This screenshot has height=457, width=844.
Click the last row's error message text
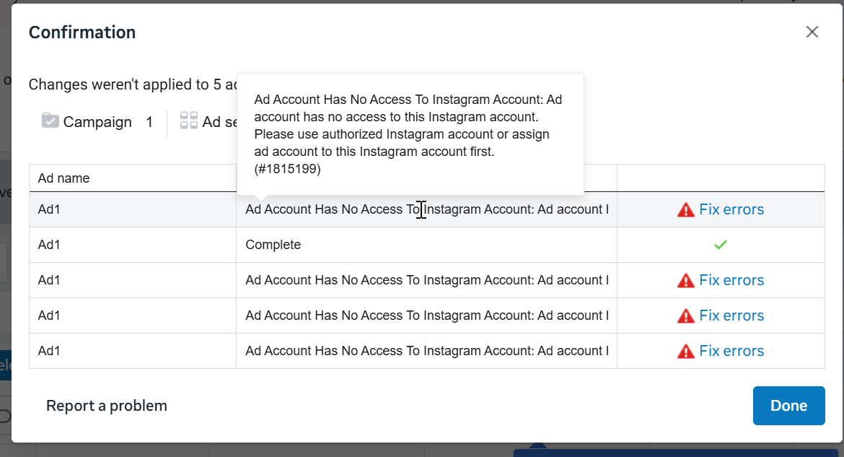click(427, 351)
